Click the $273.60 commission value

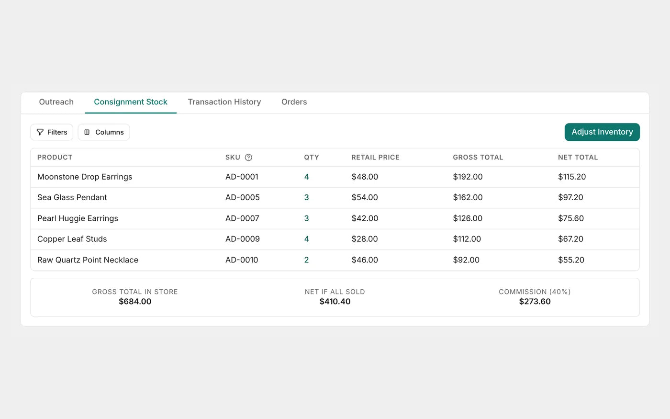click(x=535, y=302)
